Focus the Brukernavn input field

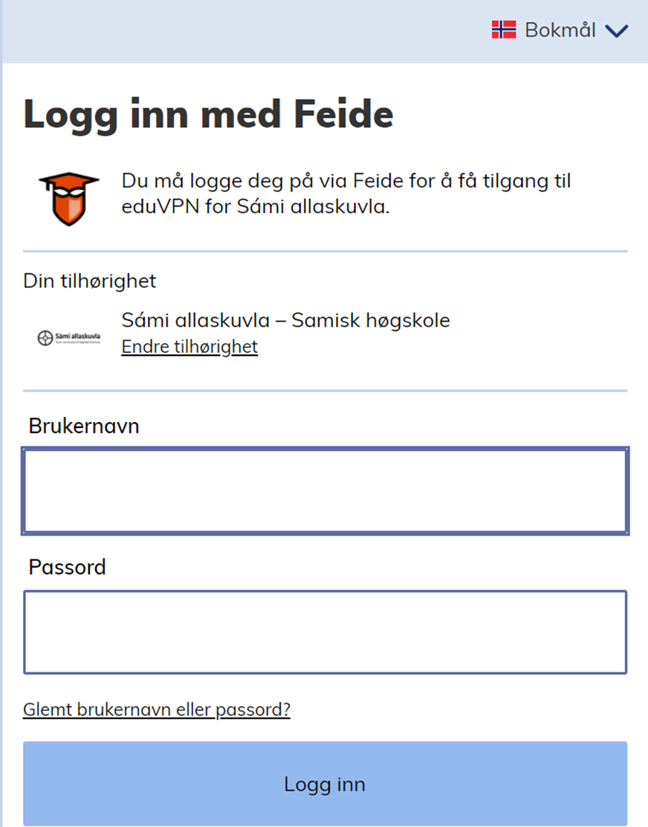click(x=325, y=491)
